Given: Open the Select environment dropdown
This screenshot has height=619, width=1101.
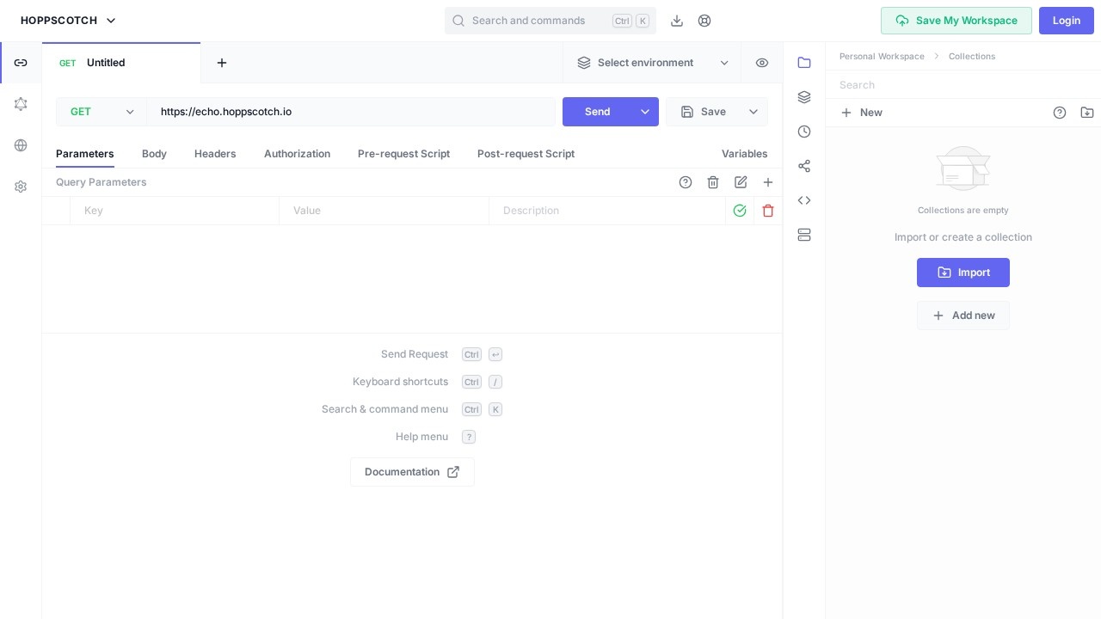Looking at the screenshot, I should point(653,63).
